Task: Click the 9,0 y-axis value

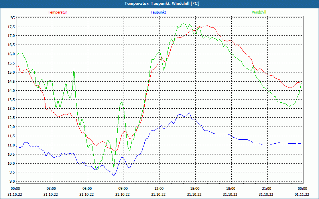Action: click(x=12, y=181)
